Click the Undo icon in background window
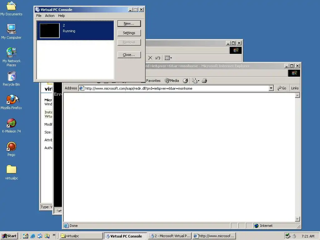The height and width of the screenshot is (240, 320). pyautogui.click(x=157, y=58)
